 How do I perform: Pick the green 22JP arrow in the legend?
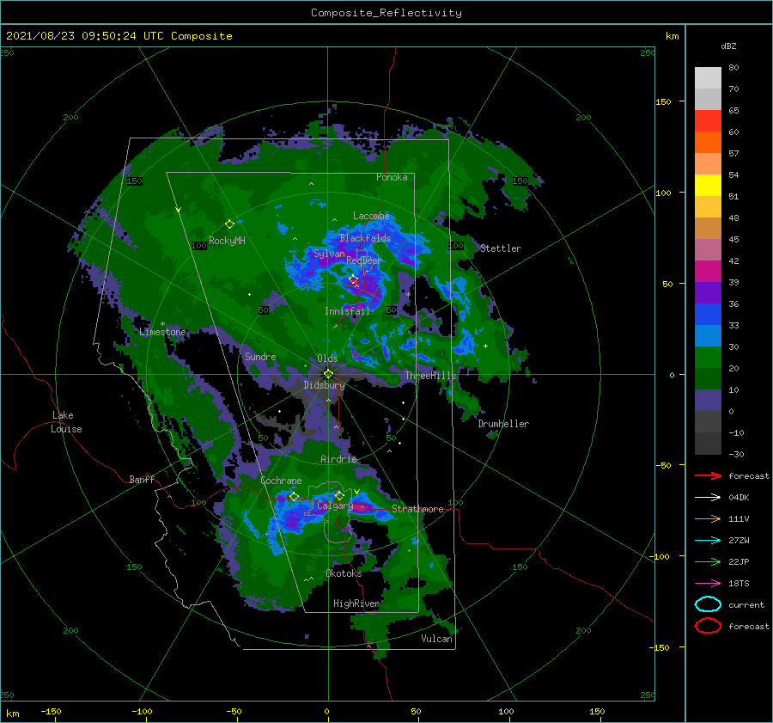708,561
